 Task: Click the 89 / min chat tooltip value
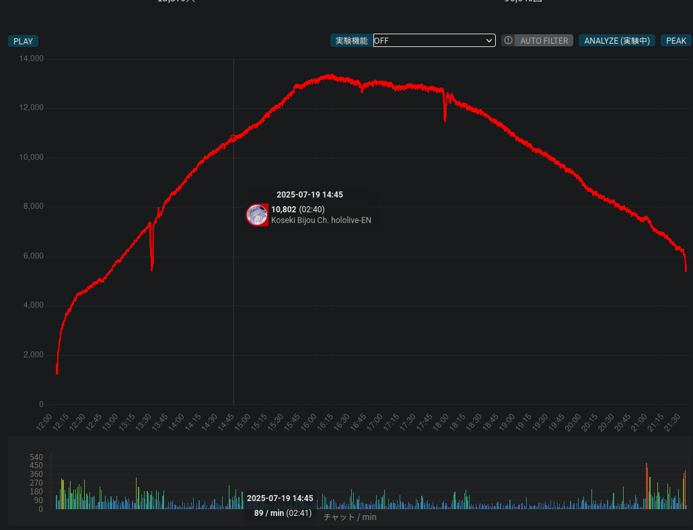tap(268, 513)
